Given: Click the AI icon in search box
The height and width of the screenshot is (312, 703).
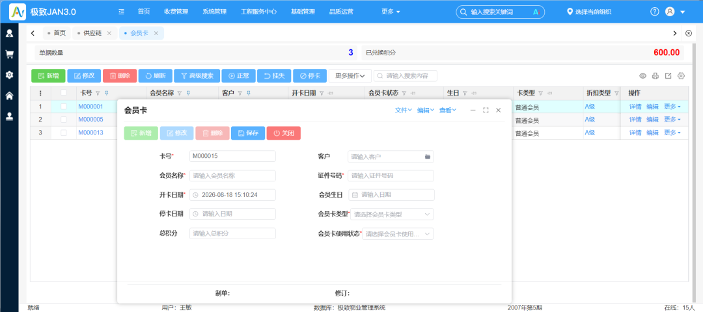Looking at the screenshot, I should pyautogui.click(x=535, y=12).
